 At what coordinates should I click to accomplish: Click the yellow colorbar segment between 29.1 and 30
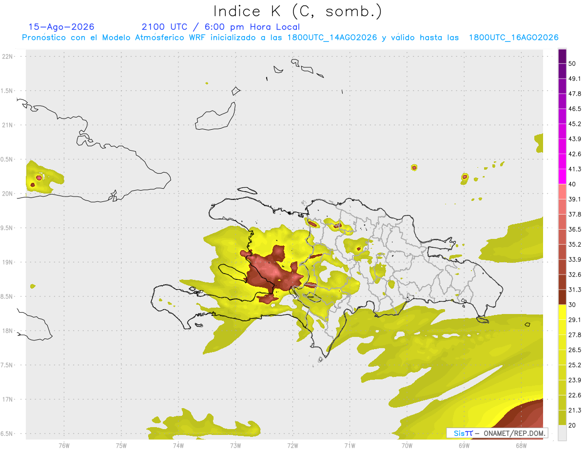(x=562, y=312)
